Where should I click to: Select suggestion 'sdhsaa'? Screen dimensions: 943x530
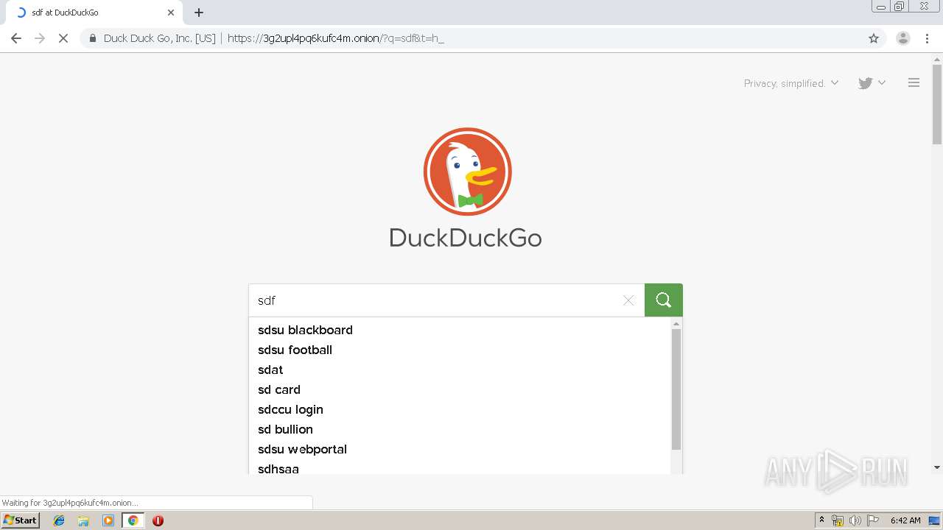pos(460,467)
